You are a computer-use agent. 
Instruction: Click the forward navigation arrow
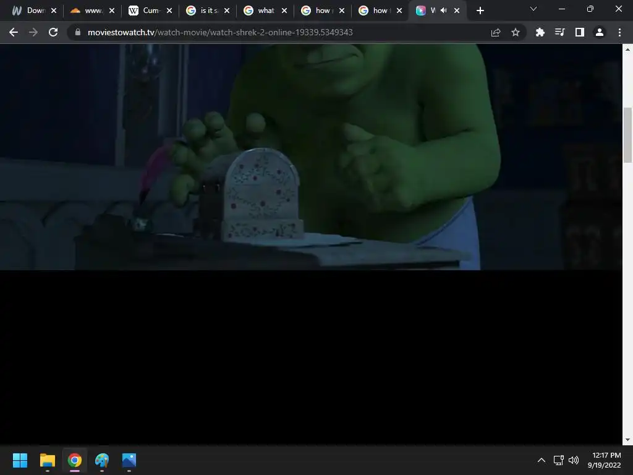coord(33,32)
